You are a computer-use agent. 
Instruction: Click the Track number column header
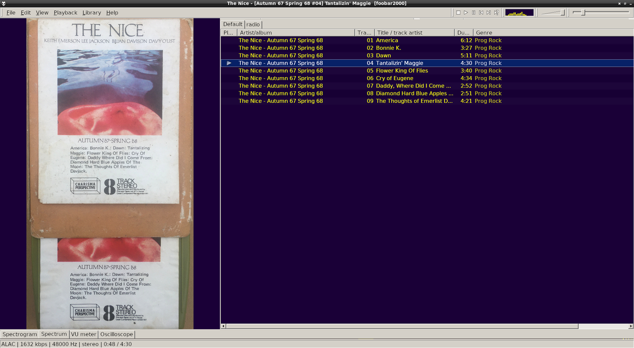coord(365,33)
